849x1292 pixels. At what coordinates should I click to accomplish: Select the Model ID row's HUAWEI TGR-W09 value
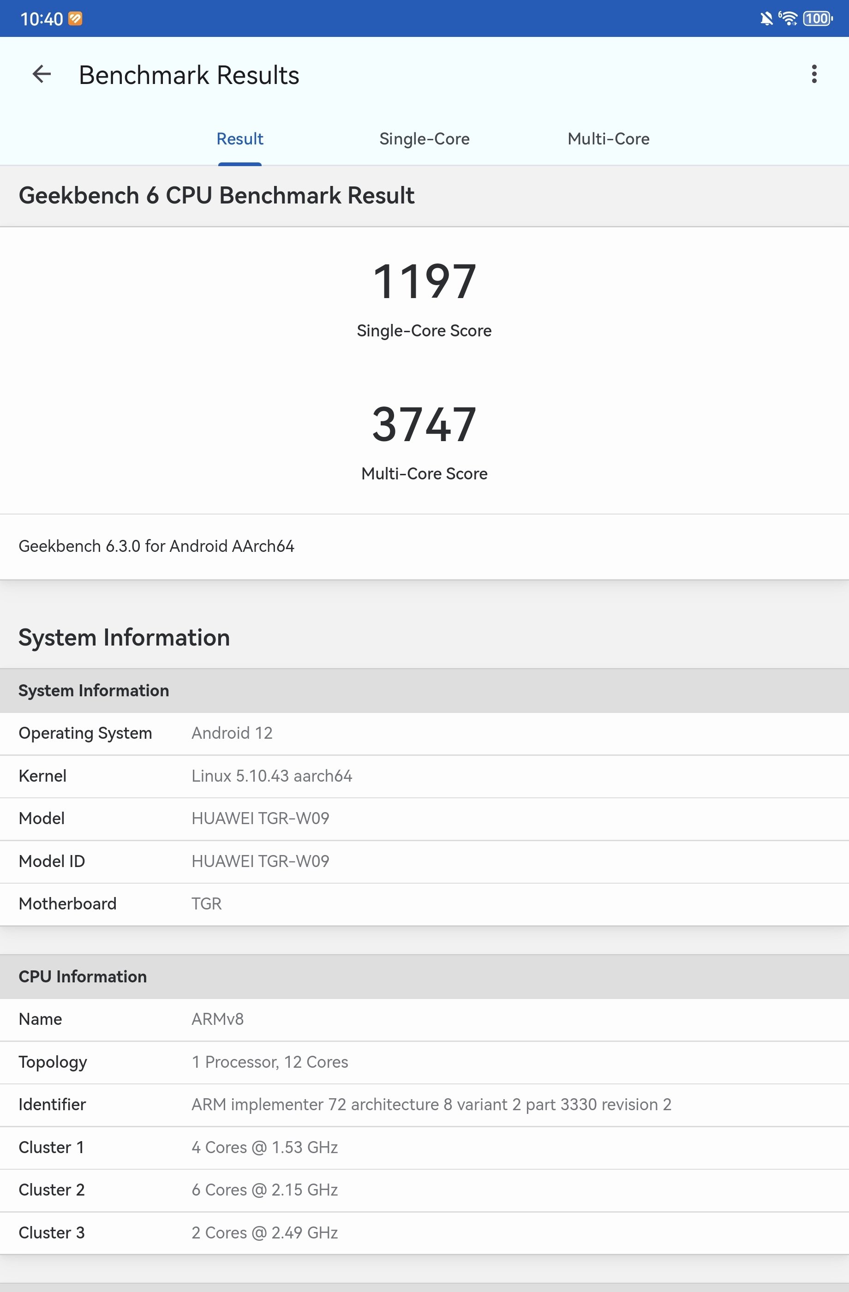(261, 861)
